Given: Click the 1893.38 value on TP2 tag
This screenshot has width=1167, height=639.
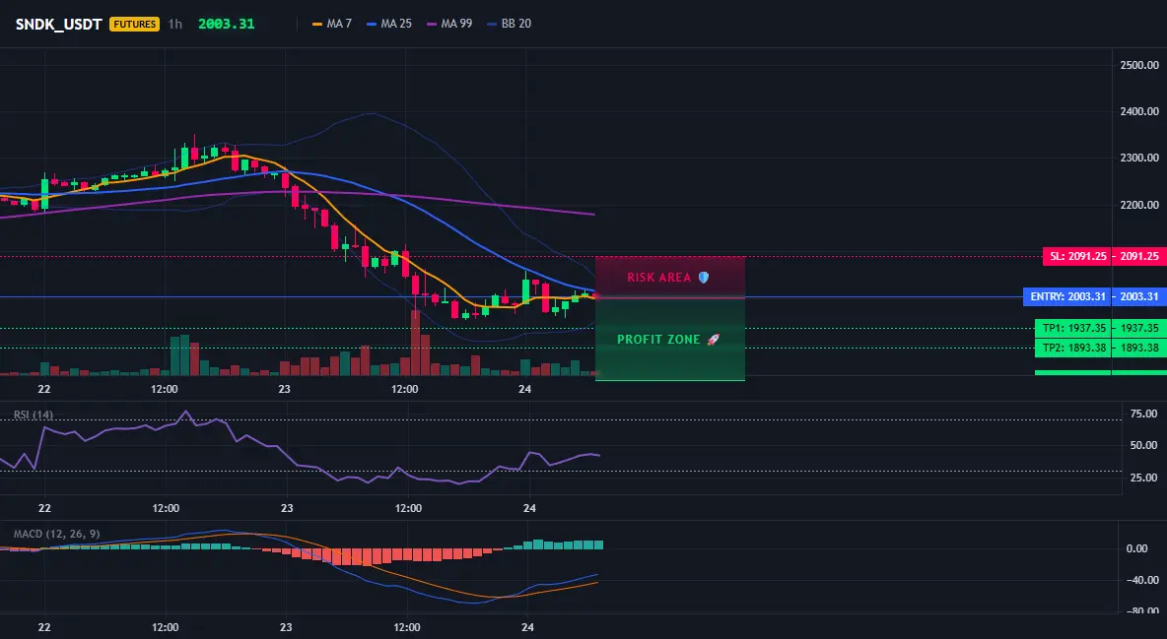Looking at the screenshot, I should click(x=1138, y=349).
